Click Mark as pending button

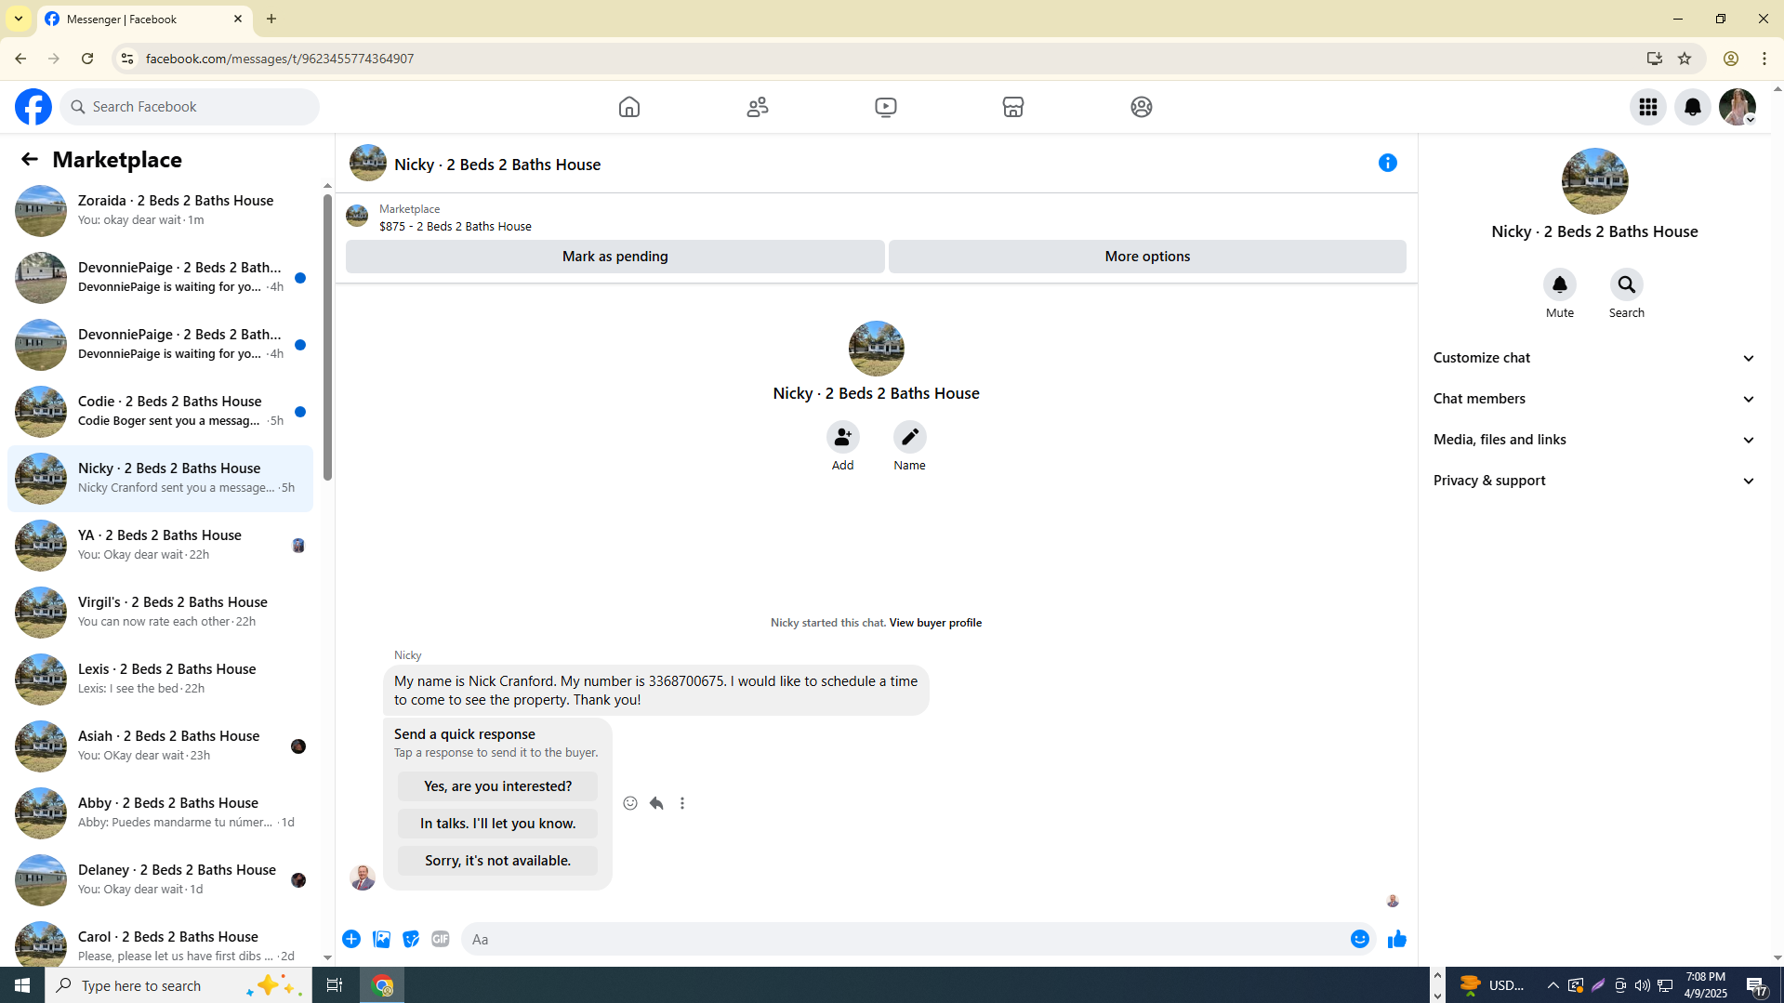click(x=614, y=257)
